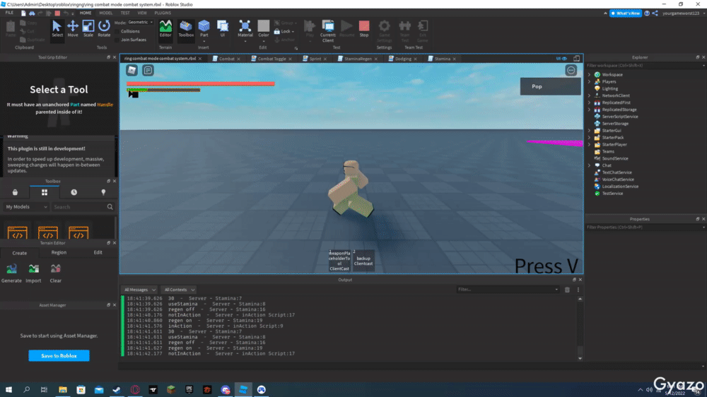The width and height of the screenshot is (707, 397).
Task: Insert a Part from ribbon
Action: 204,29
